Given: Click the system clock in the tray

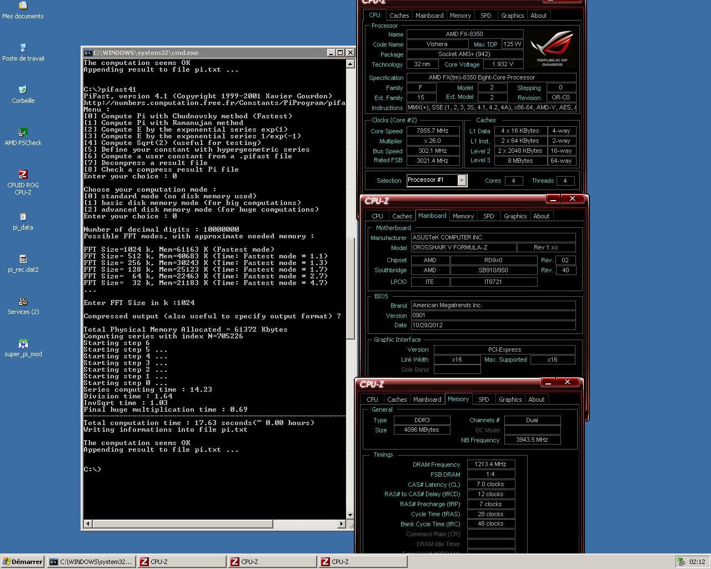Looking at the screenshot, I should [697, 562].
